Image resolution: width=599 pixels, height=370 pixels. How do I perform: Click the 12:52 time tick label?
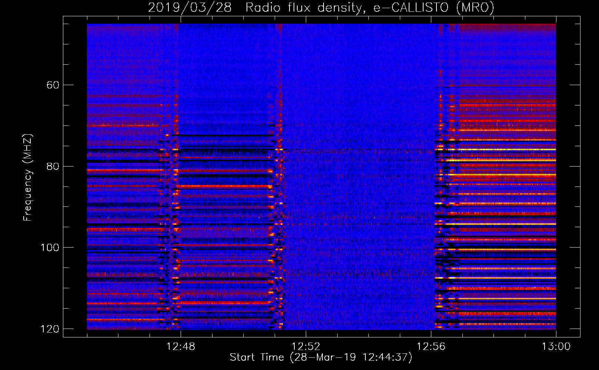(306, 347)
